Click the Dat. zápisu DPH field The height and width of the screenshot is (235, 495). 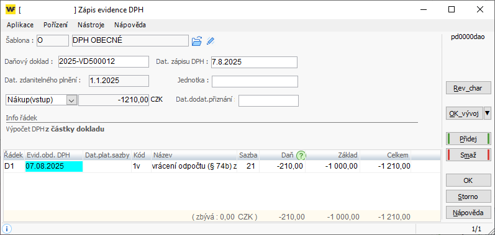coord(254,62)
